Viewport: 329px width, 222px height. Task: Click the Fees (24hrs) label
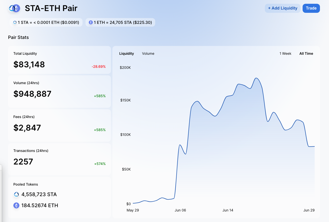pos(24,117)
